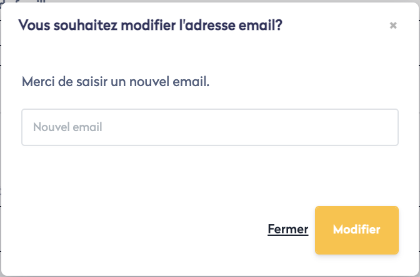The height and width of the screenshot is (277, 420).
Task: Dismiss the dialog via the top-right cross icon
Action: point(393,26)
